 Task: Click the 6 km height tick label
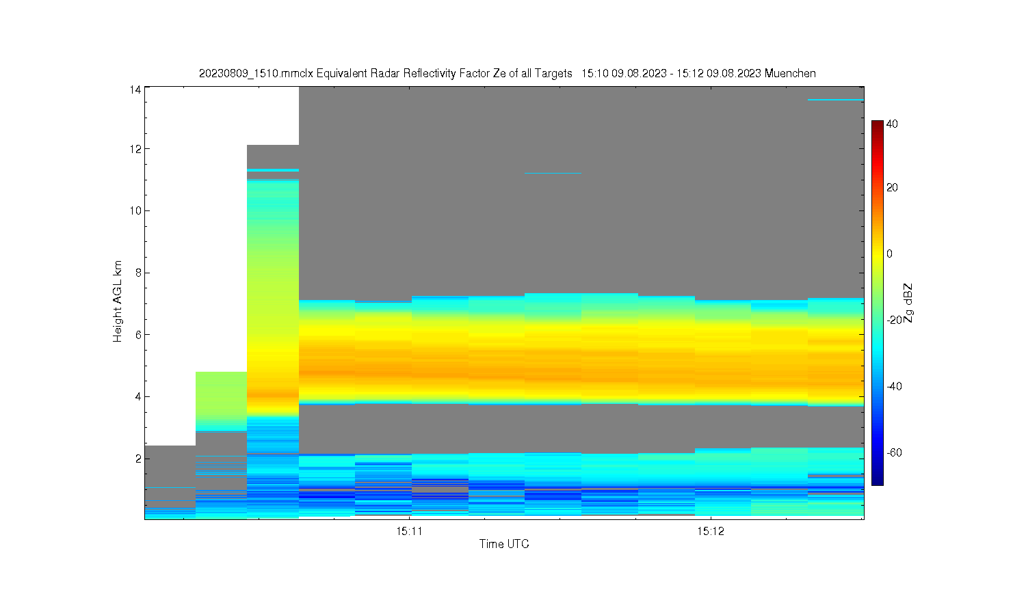coord(138,335)
